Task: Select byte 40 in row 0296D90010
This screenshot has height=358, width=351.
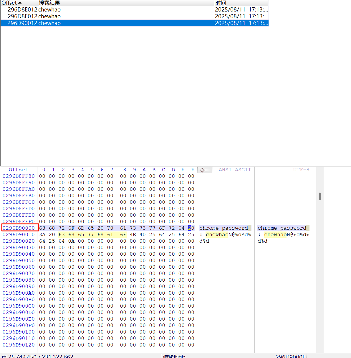Action: click(143, 234)
